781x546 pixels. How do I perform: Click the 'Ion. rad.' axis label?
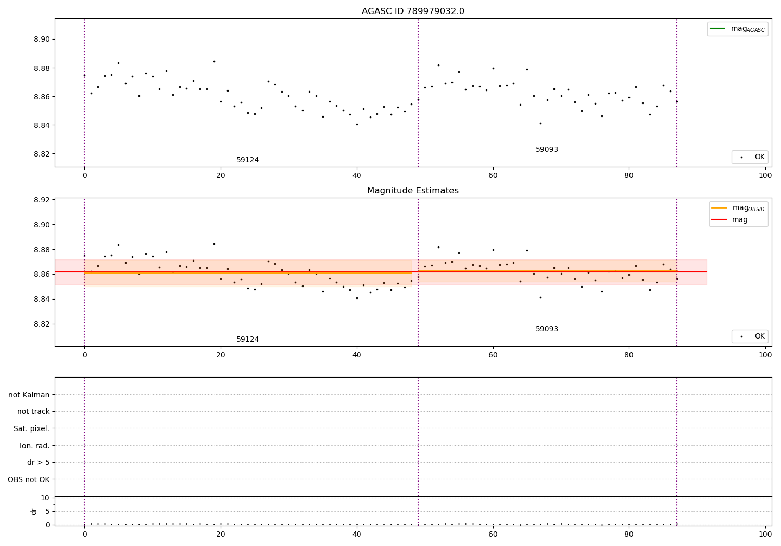click(35, 446)
